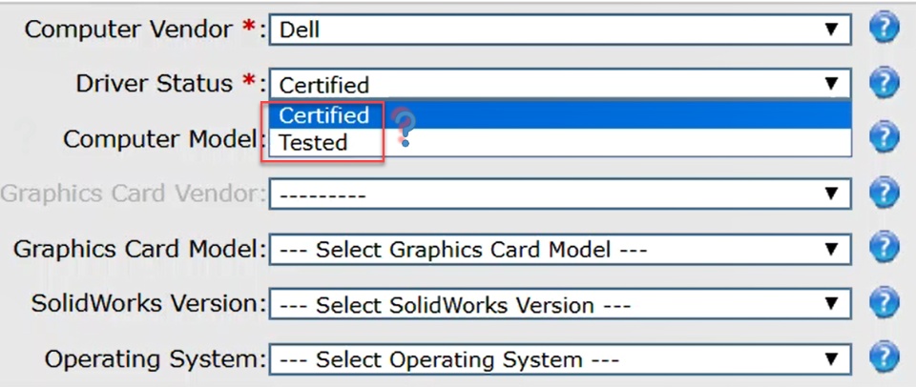
Task: Open the Select Graphics Card Model dropdown
Action: coord(559,251)
